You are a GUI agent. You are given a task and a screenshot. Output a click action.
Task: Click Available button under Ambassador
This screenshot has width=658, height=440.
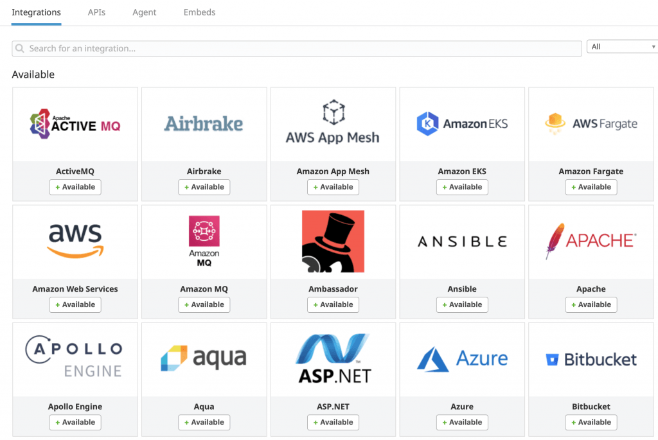333,304
